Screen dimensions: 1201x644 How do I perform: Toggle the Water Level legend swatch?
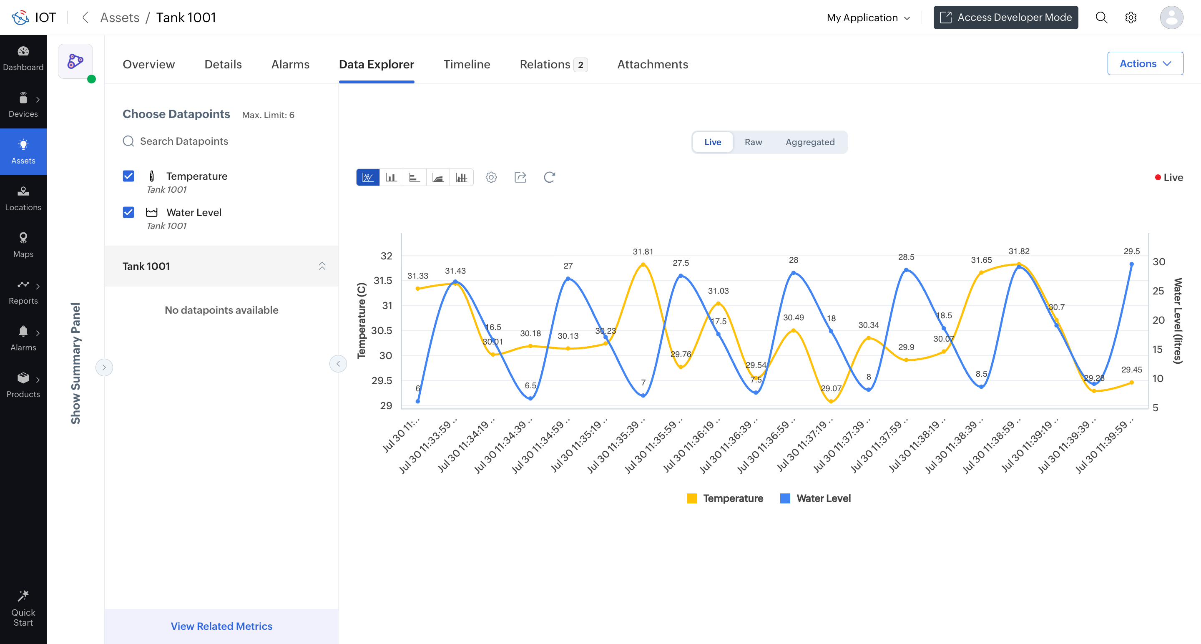[785, 498]
